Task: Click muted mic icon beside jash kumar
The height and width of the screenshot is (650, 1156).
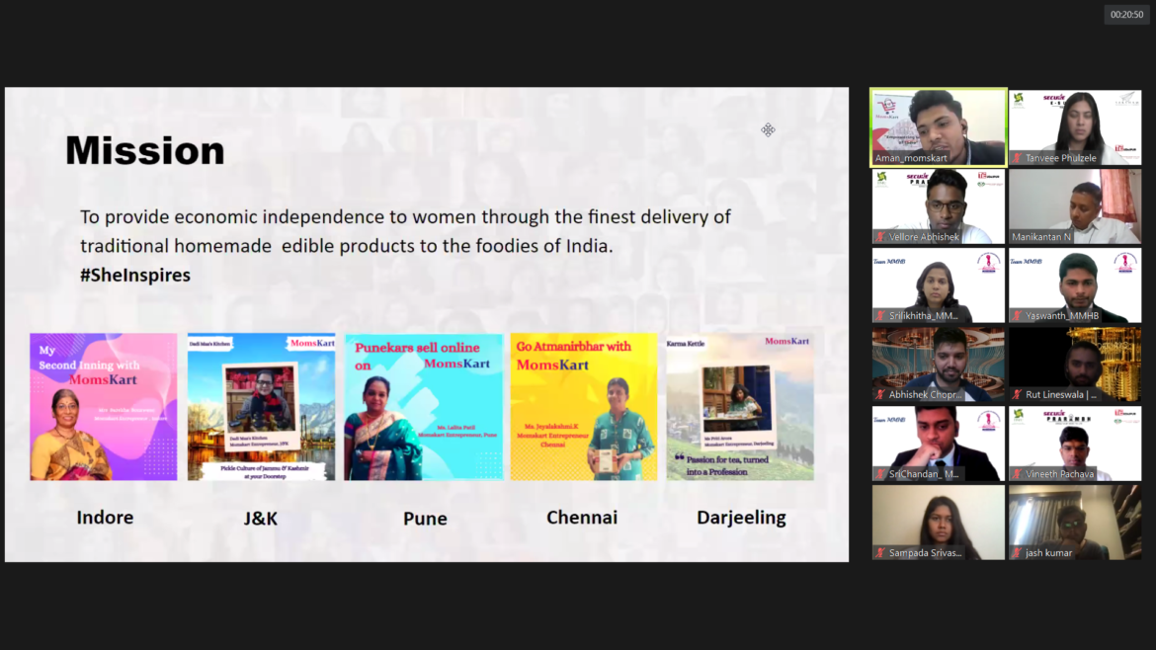Action: click(x=1017, y=553)
